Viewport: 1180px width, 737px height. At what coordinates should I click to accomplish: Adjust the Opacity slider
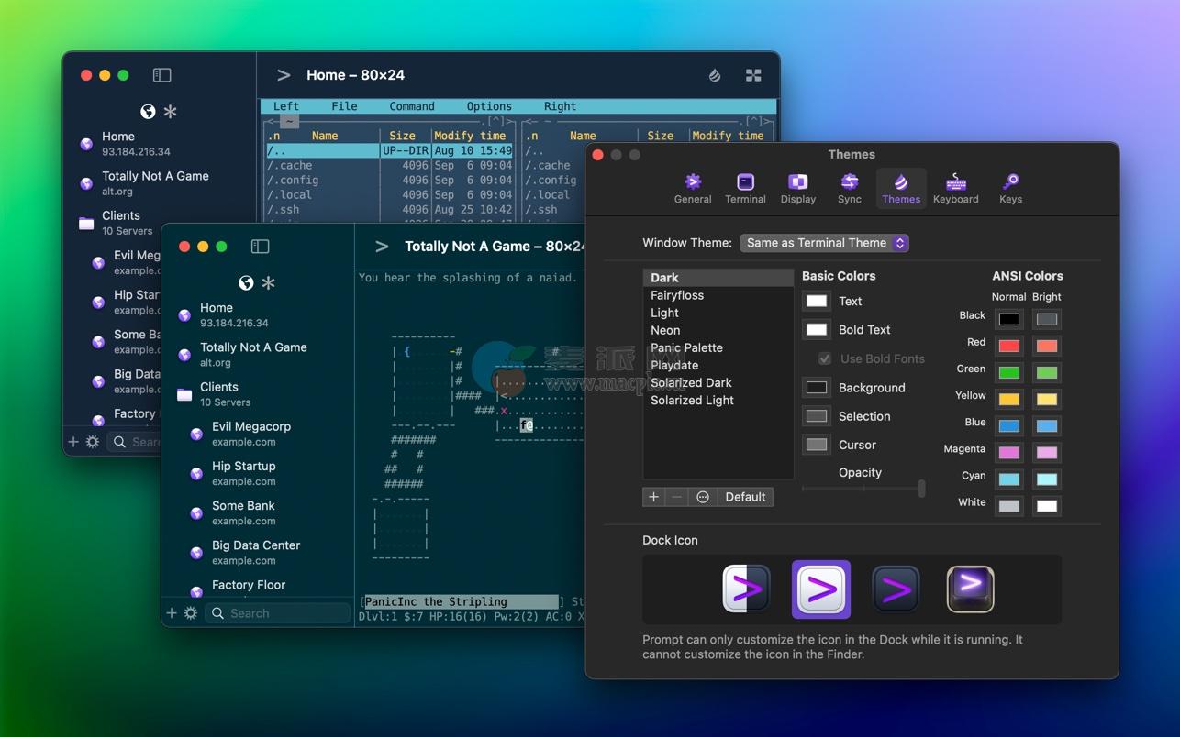[863, 489]
